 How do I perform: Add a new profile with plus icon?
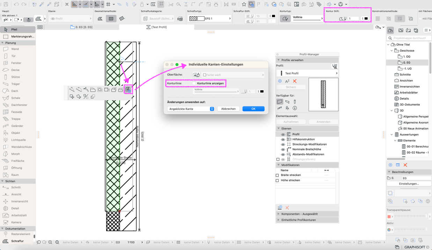coord(280,81)
